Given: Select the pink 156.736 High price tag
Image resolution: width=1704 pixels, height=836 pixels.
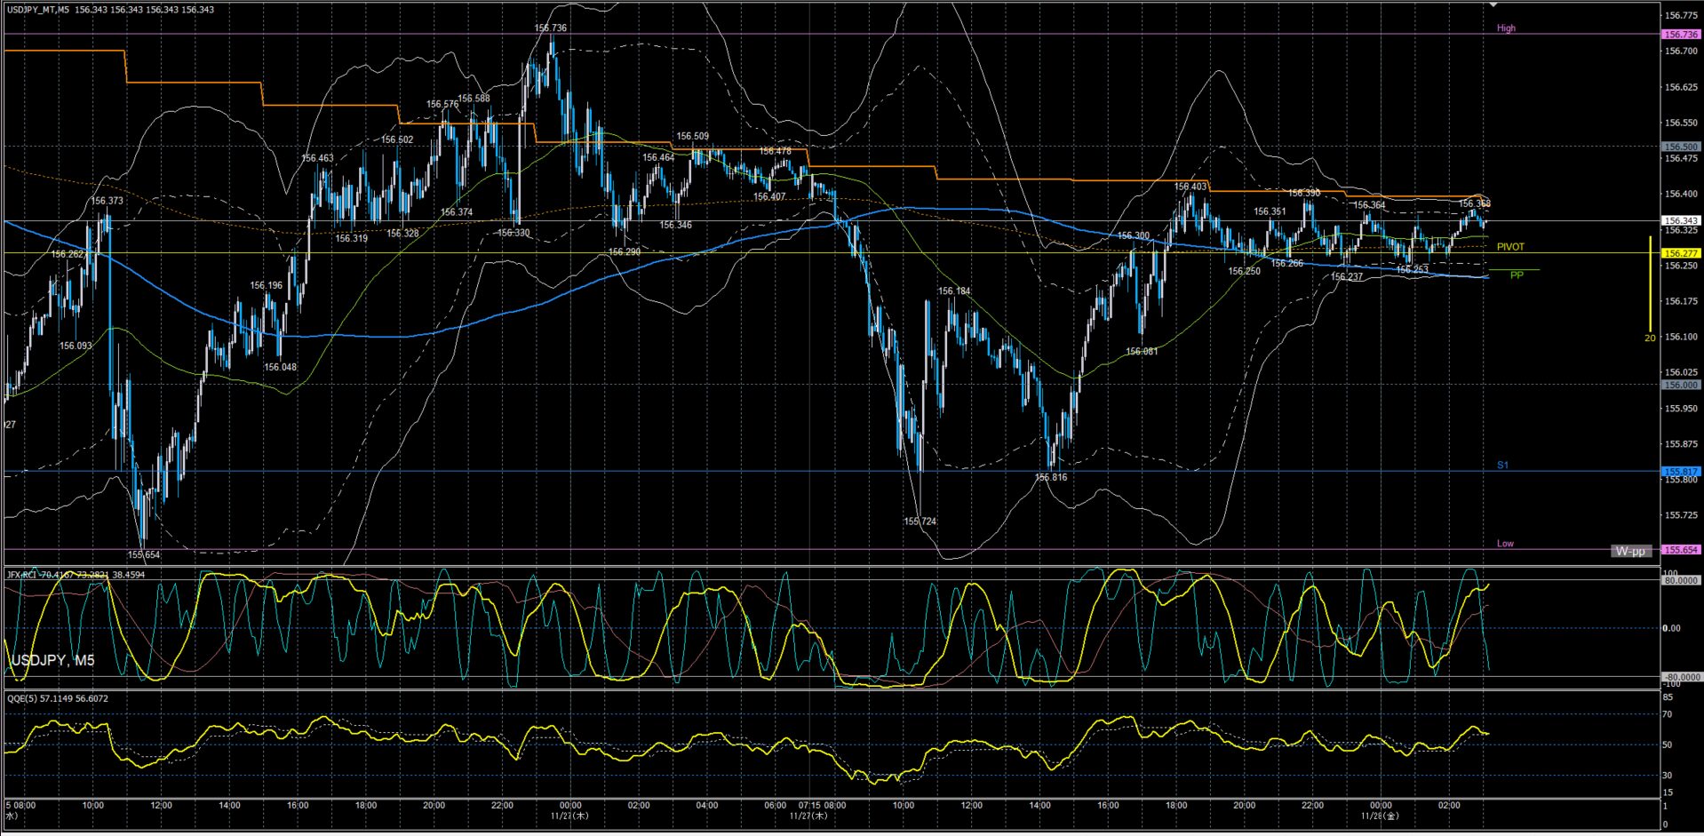Looking at the screenshot, I should (x=1680, y=35).
